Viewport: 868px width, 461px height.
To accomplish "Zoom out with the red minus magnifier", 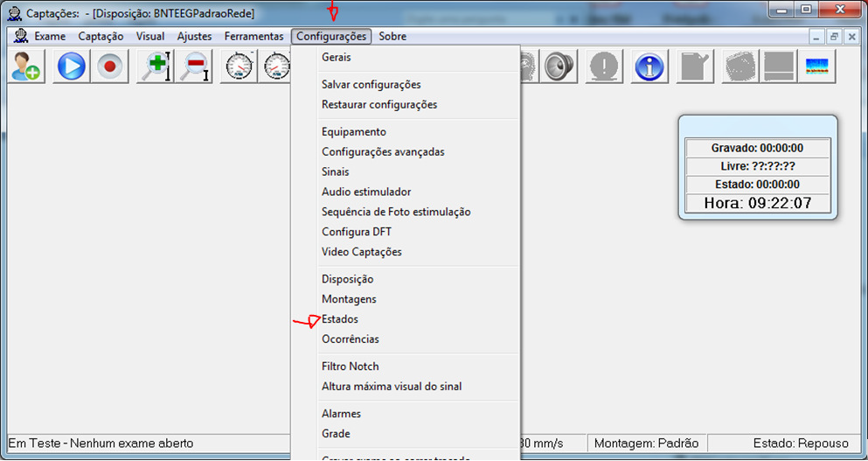I will tap(196, 66).
